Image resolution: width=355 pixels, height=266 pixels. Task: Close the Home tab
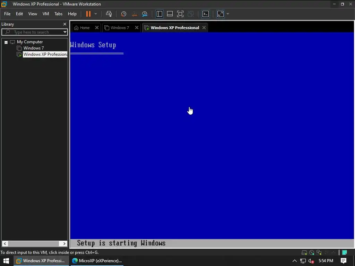coord(97,28)
